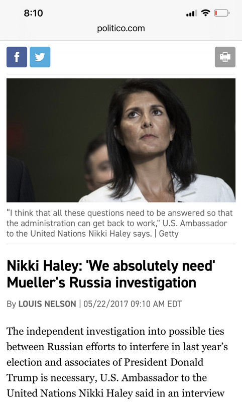This screenshot has width=242, height=402.
Task: Tap 'President Donald' in article body
Action: (164, 362)
